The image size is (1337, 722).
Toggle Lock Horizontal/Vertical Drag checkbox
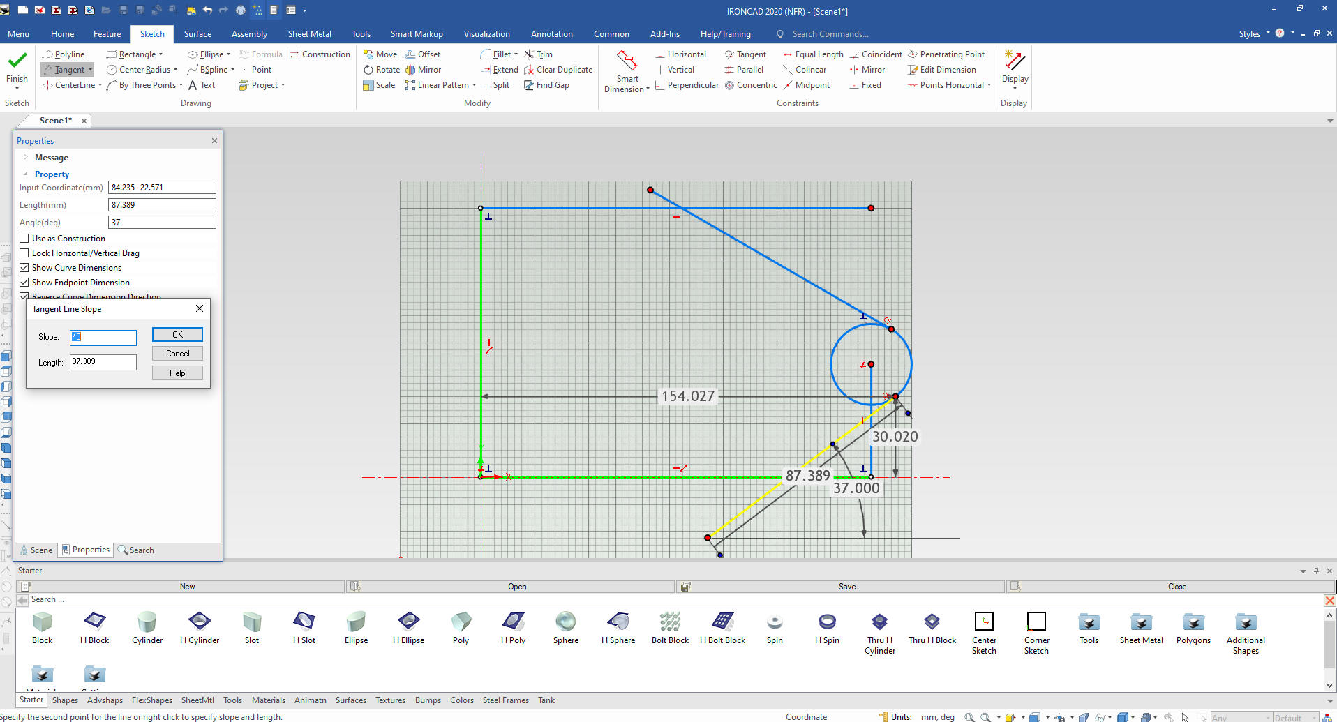(24, 253)
